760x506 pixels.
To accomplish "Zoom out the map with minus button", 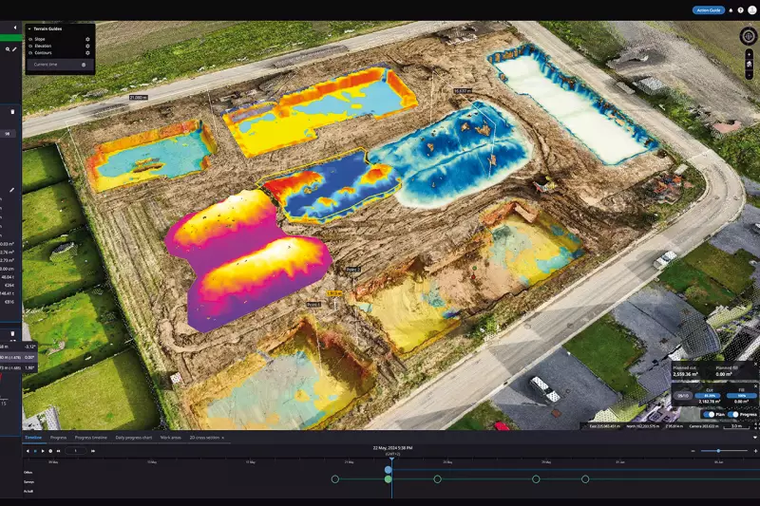I will [750, 75].
